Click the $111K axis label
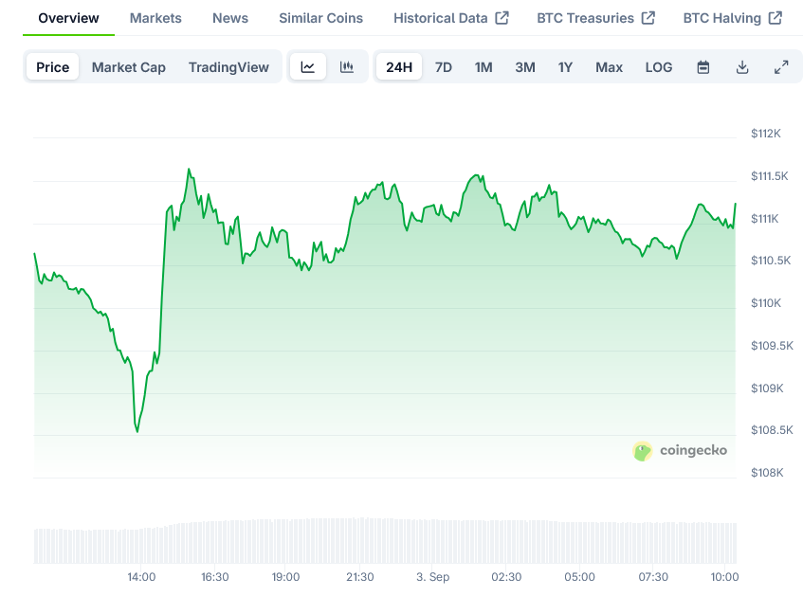This screenshot has height=596, width=803. (764, 219)
